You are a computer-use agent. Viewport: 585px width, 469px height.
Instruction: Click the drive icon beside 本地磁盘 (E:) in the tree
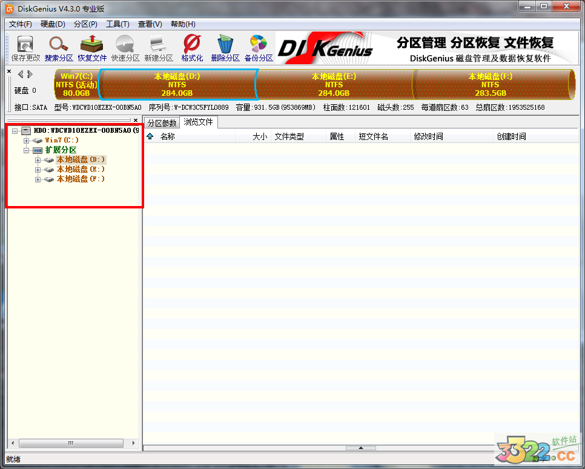click(x=49, y=170)
